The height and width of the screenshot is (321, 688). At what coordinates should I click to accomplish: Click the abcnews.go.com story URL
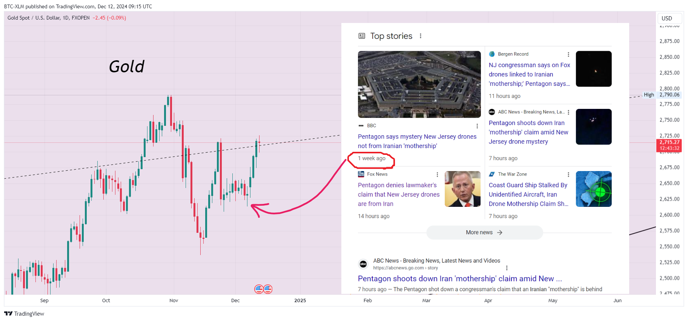405,268
